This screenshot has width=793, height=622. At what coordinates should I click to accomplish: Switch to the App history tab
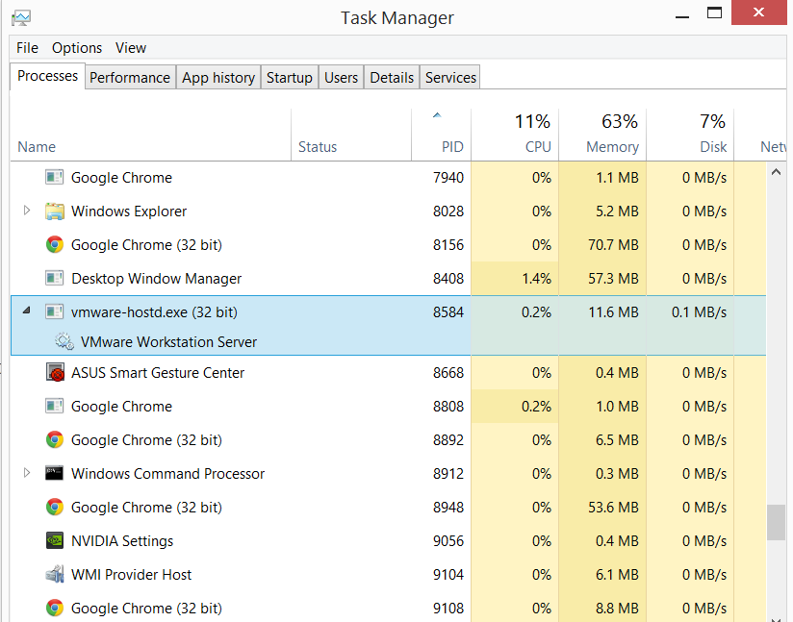[218, 77]
